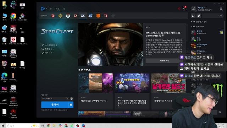Viewport: 227px width, 128px height.
Task: Expand the game version dropdown
Action: coord(55,98)
